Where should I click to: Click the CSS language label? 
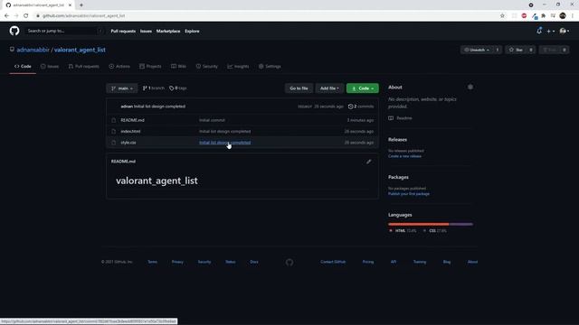click(x=434, y=231)
